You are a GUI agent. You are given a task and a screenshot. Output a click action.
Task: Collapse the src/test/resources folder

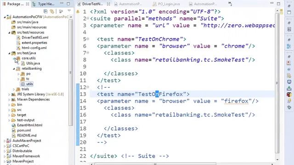click(9, 33)
